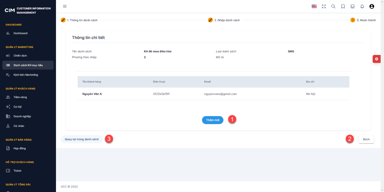Open the user account avatar menu
The image size is (384, 192).
(x=372, y=6)
